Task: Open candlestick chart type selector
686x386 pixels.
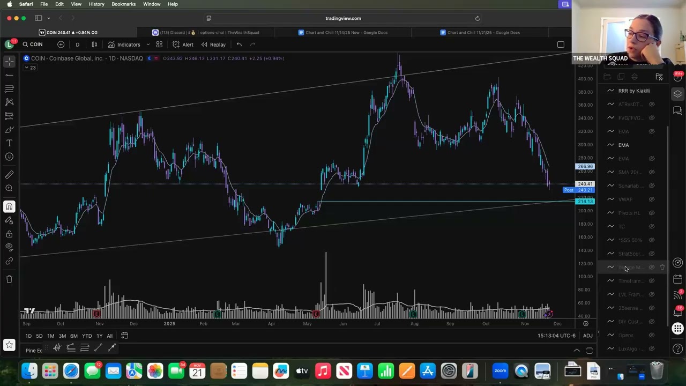Action: click(x=94, y=44)
